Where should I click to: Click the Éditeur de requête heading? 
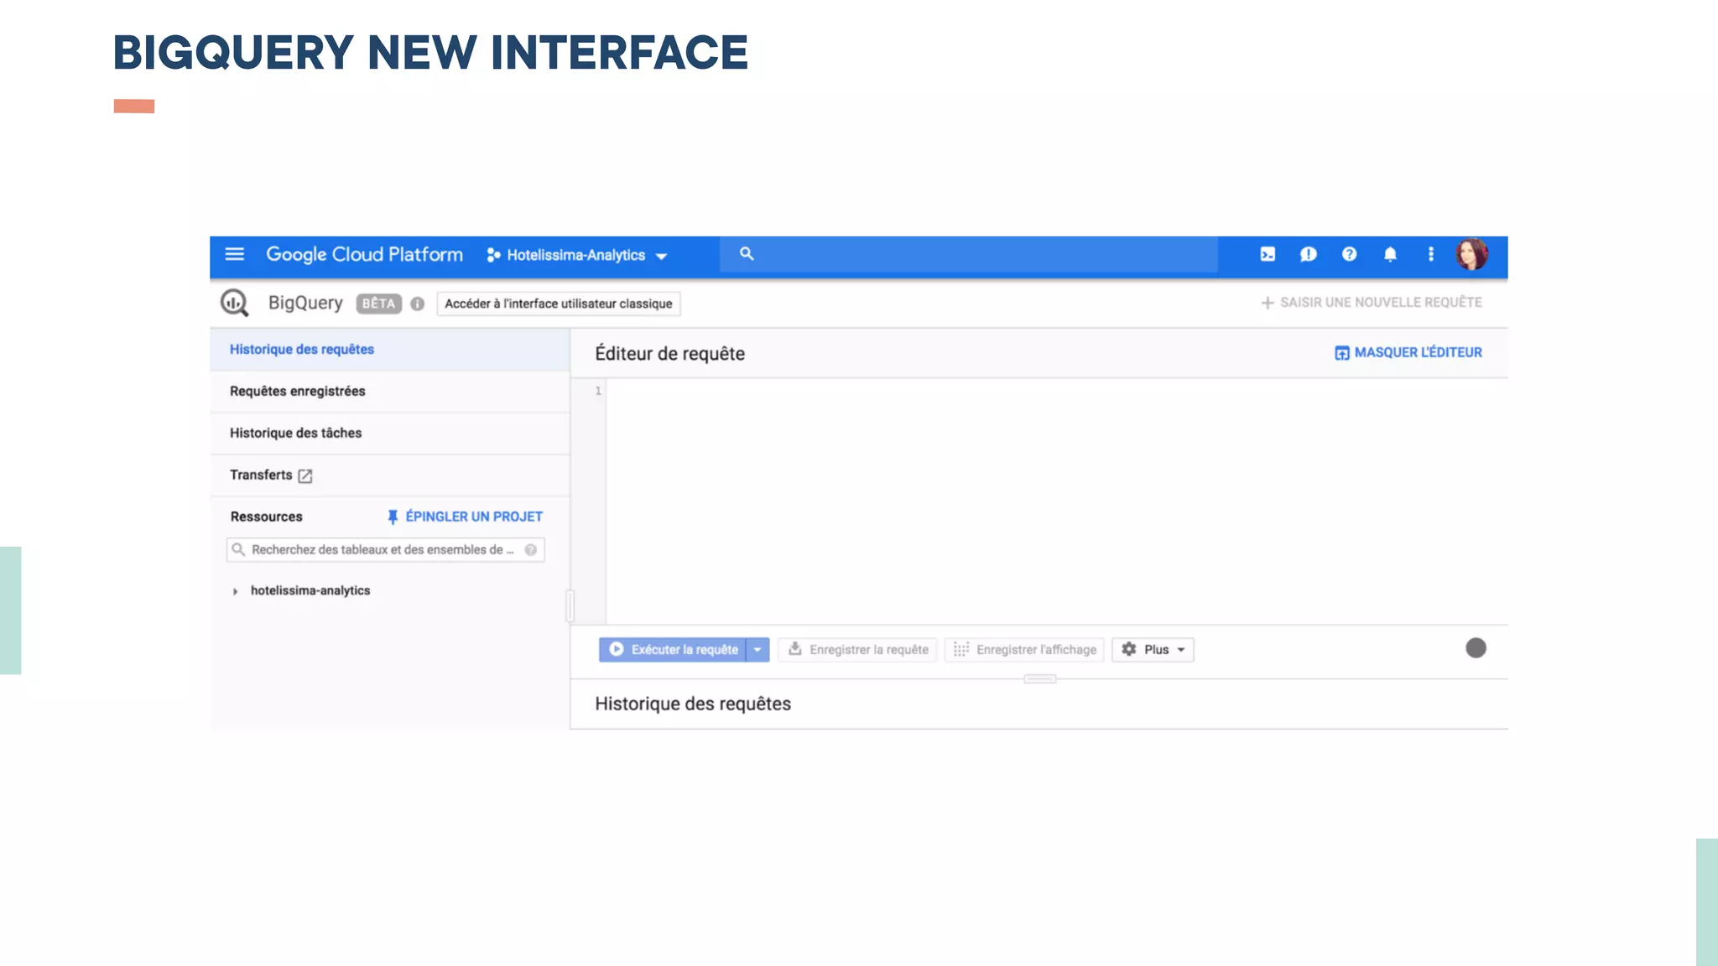[669, 354]
